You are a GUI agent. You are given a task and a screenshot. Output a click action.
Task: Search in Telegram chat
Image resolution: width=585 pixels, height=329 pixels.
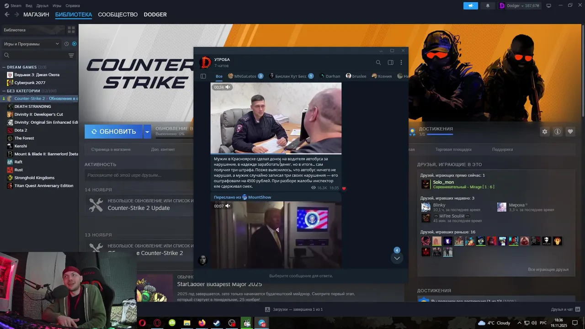pyautogui.click(x=378, y=63)
